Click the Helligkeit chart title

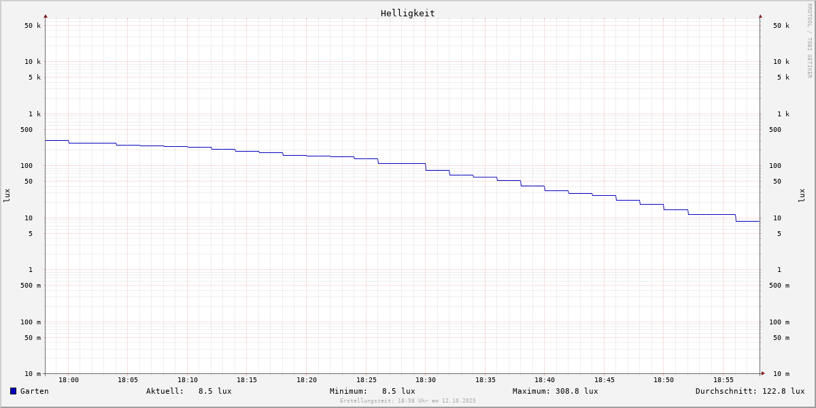click(x=407, y=13)
